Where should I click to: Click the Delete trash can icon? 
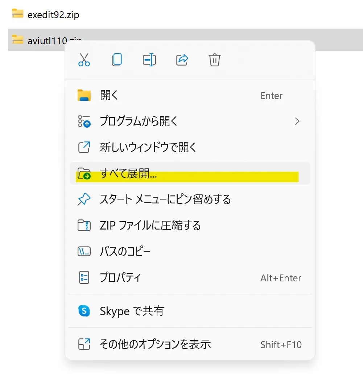click(215, 60)
